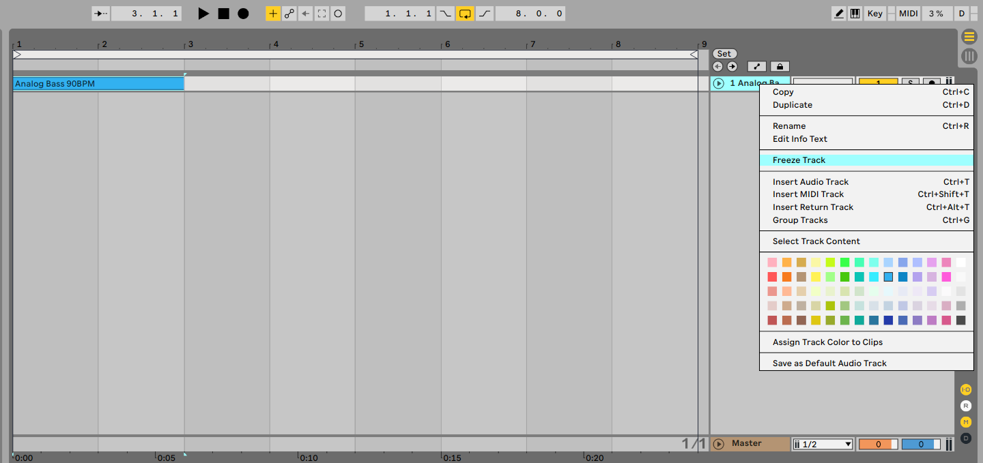Click the D disk overload indicator
Screen dimensions: 983x463
(x=961, y=14)
